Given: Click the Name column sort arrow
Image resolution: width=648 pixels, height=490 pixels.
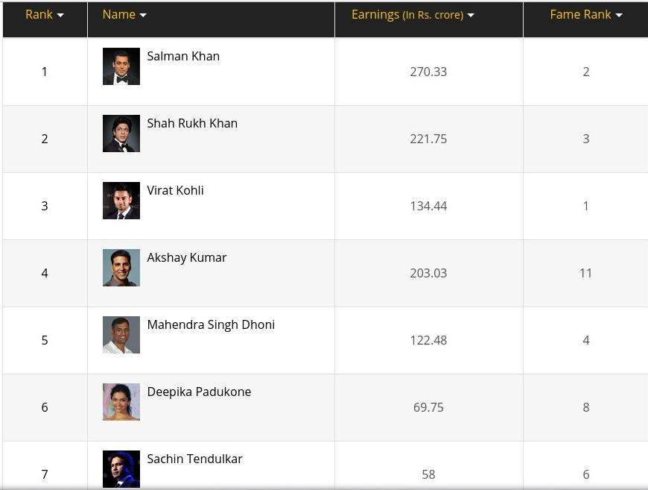Looking at the screenshot, I should point(143,16).
